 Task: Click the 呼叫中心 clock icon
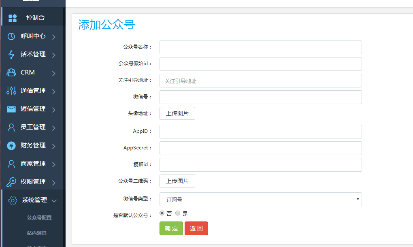[12, 36]
